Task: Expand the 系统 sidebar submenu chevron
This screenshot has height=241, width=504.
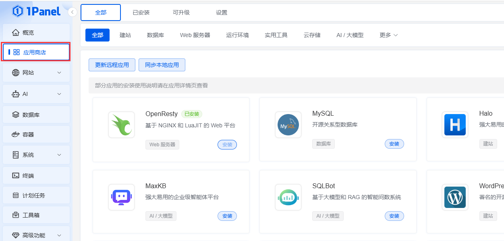Action: 59,155
